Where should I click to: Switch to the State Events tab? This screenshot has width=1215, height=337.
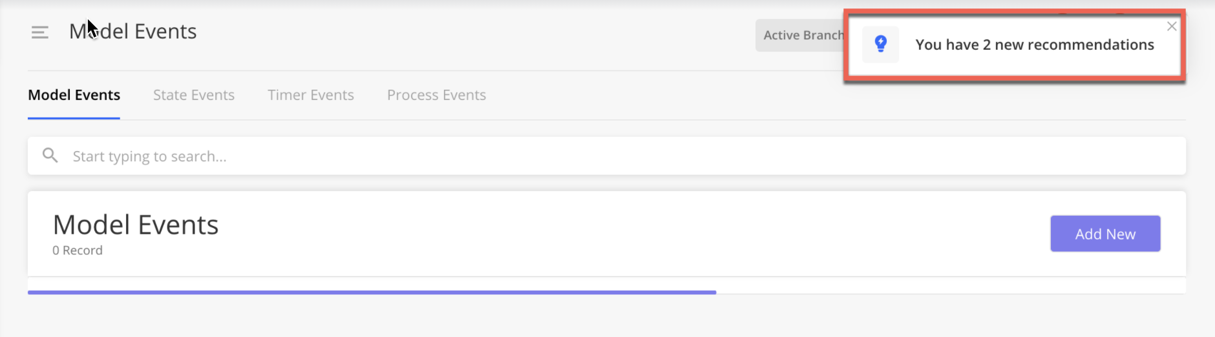point(194,95)
